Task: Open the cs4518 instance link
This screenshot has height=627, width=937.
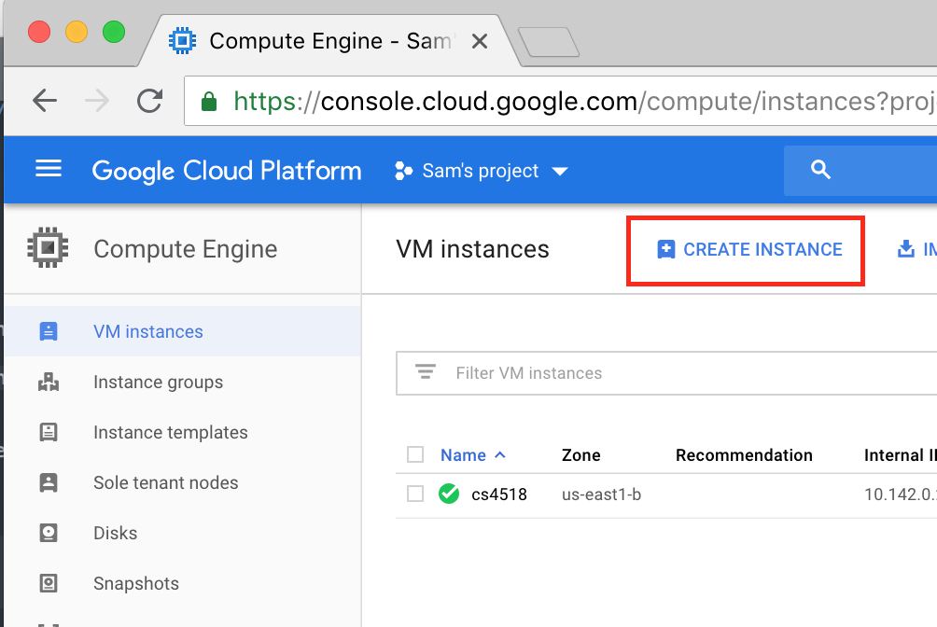Action: coord(498,495)
